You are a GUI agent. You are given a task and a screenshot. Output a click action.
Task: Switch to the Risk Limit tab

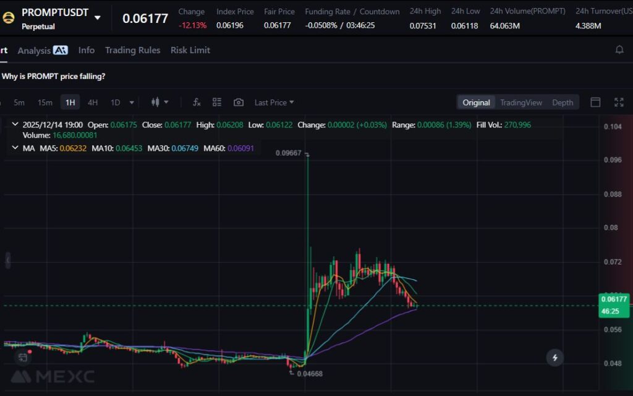pyautogui.click(x=190, y=50)
